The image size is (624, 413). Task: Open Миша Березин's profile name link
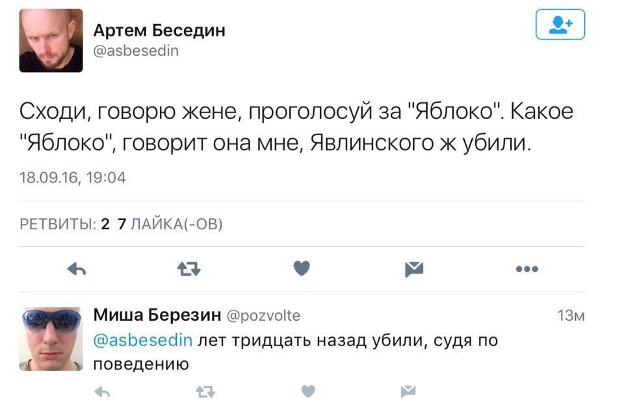pyautogui.click(x=157, y=316)
